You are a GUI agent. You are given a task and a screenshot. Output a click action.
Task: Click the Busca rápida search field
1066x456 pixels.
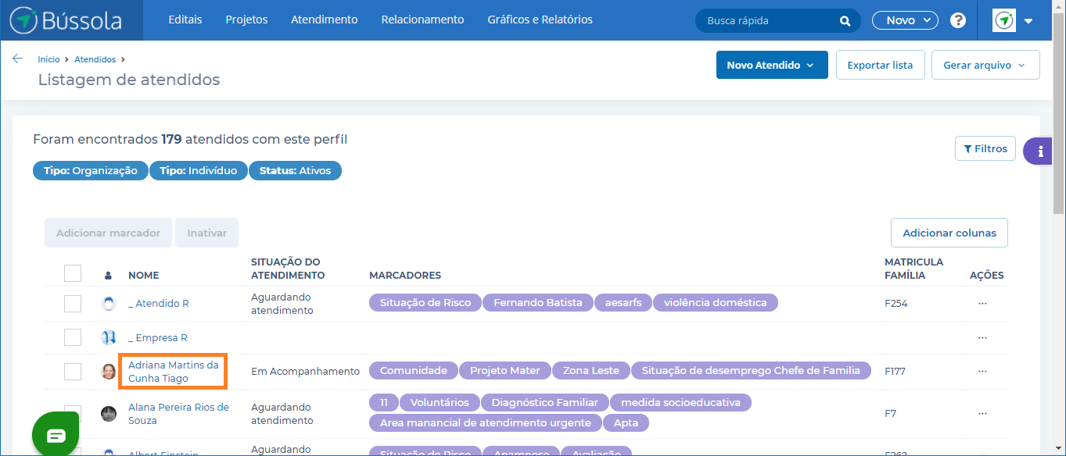click(x=766, y=21)
